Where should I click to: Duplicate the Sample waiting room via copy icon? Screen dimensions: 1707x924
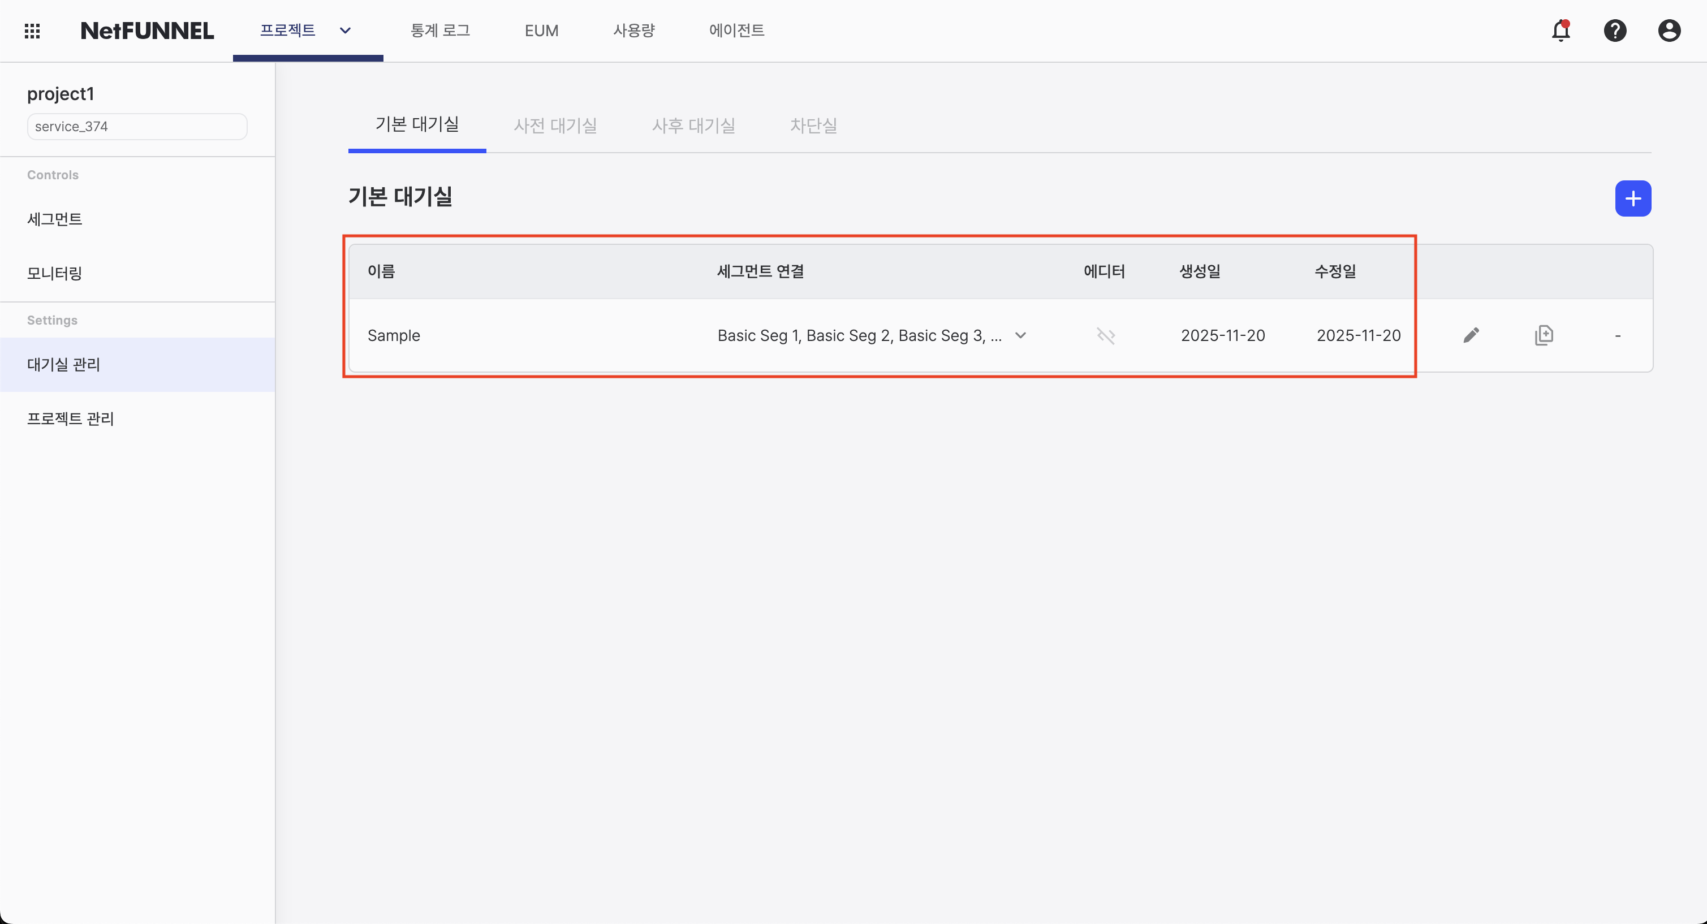(x=1545, y=335)
